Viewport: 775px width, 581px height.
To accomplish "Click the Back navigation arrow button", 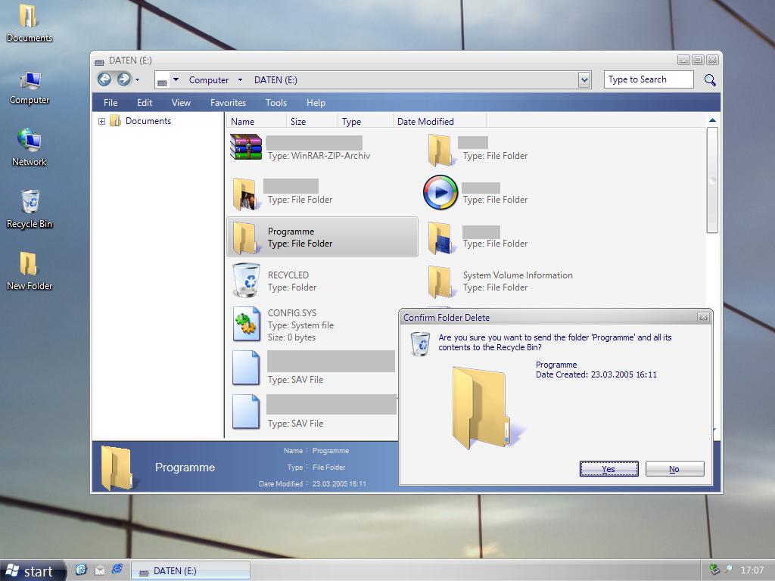I will pyautogui.click(x=104, y=79).
